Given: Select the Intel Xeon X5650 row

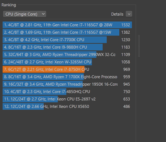Looking at the screenshot, I should [67, 106].
